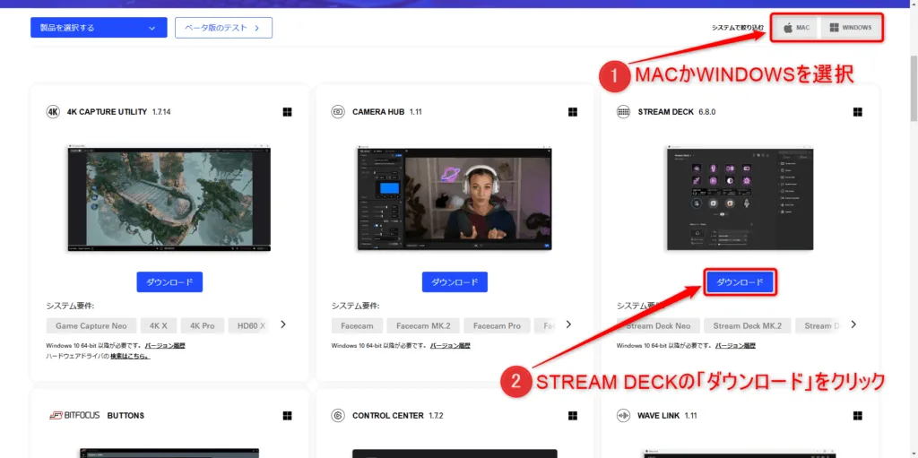Open the Stream Deck screenshot thumbnail
918x458 pixels.
point(740,198)
